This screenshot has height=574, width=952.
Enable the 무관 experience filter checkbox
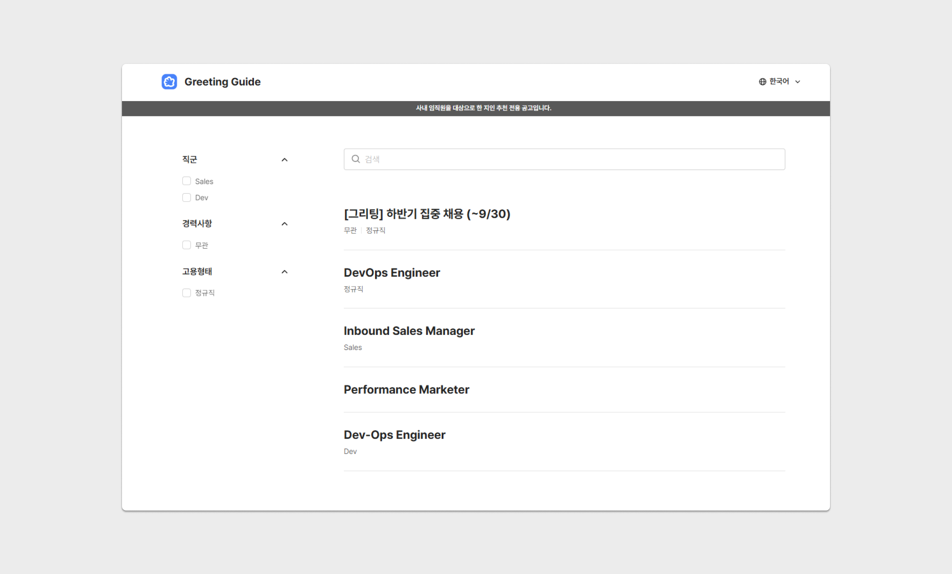187,245
